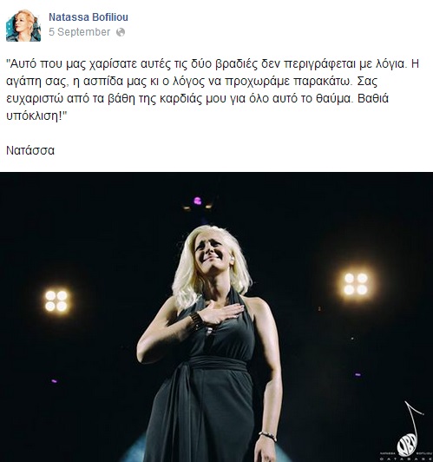Click the small purple light at left
This screenshot has width=433, height=462.
[x=54, y=381]
